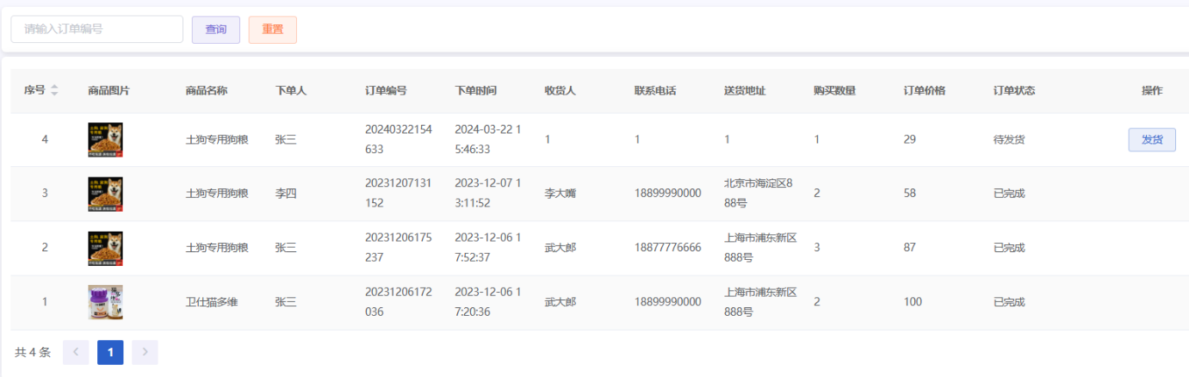Click the 订单价格 column header
This screenshot has height=377, width=1189.
pyautogui.click(x=924, y=90)
